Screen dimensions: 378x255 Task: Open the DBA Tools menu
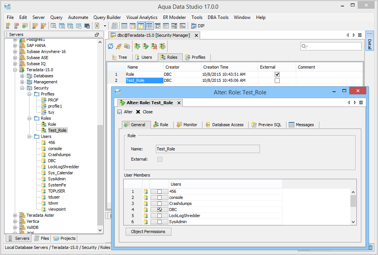[218, 17]
